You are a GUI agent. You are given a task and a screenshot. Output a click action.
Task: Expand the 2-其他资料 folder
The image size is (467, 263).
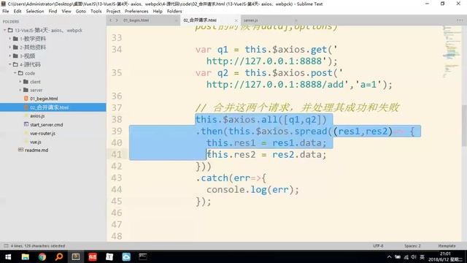9,47
